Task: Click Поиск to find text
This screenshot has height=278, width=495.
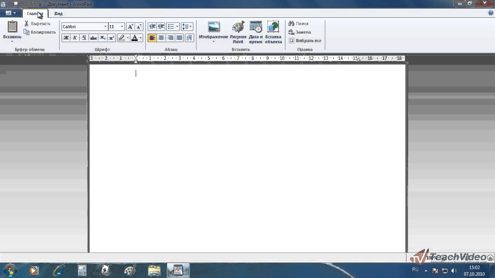Action: (302, 24)
